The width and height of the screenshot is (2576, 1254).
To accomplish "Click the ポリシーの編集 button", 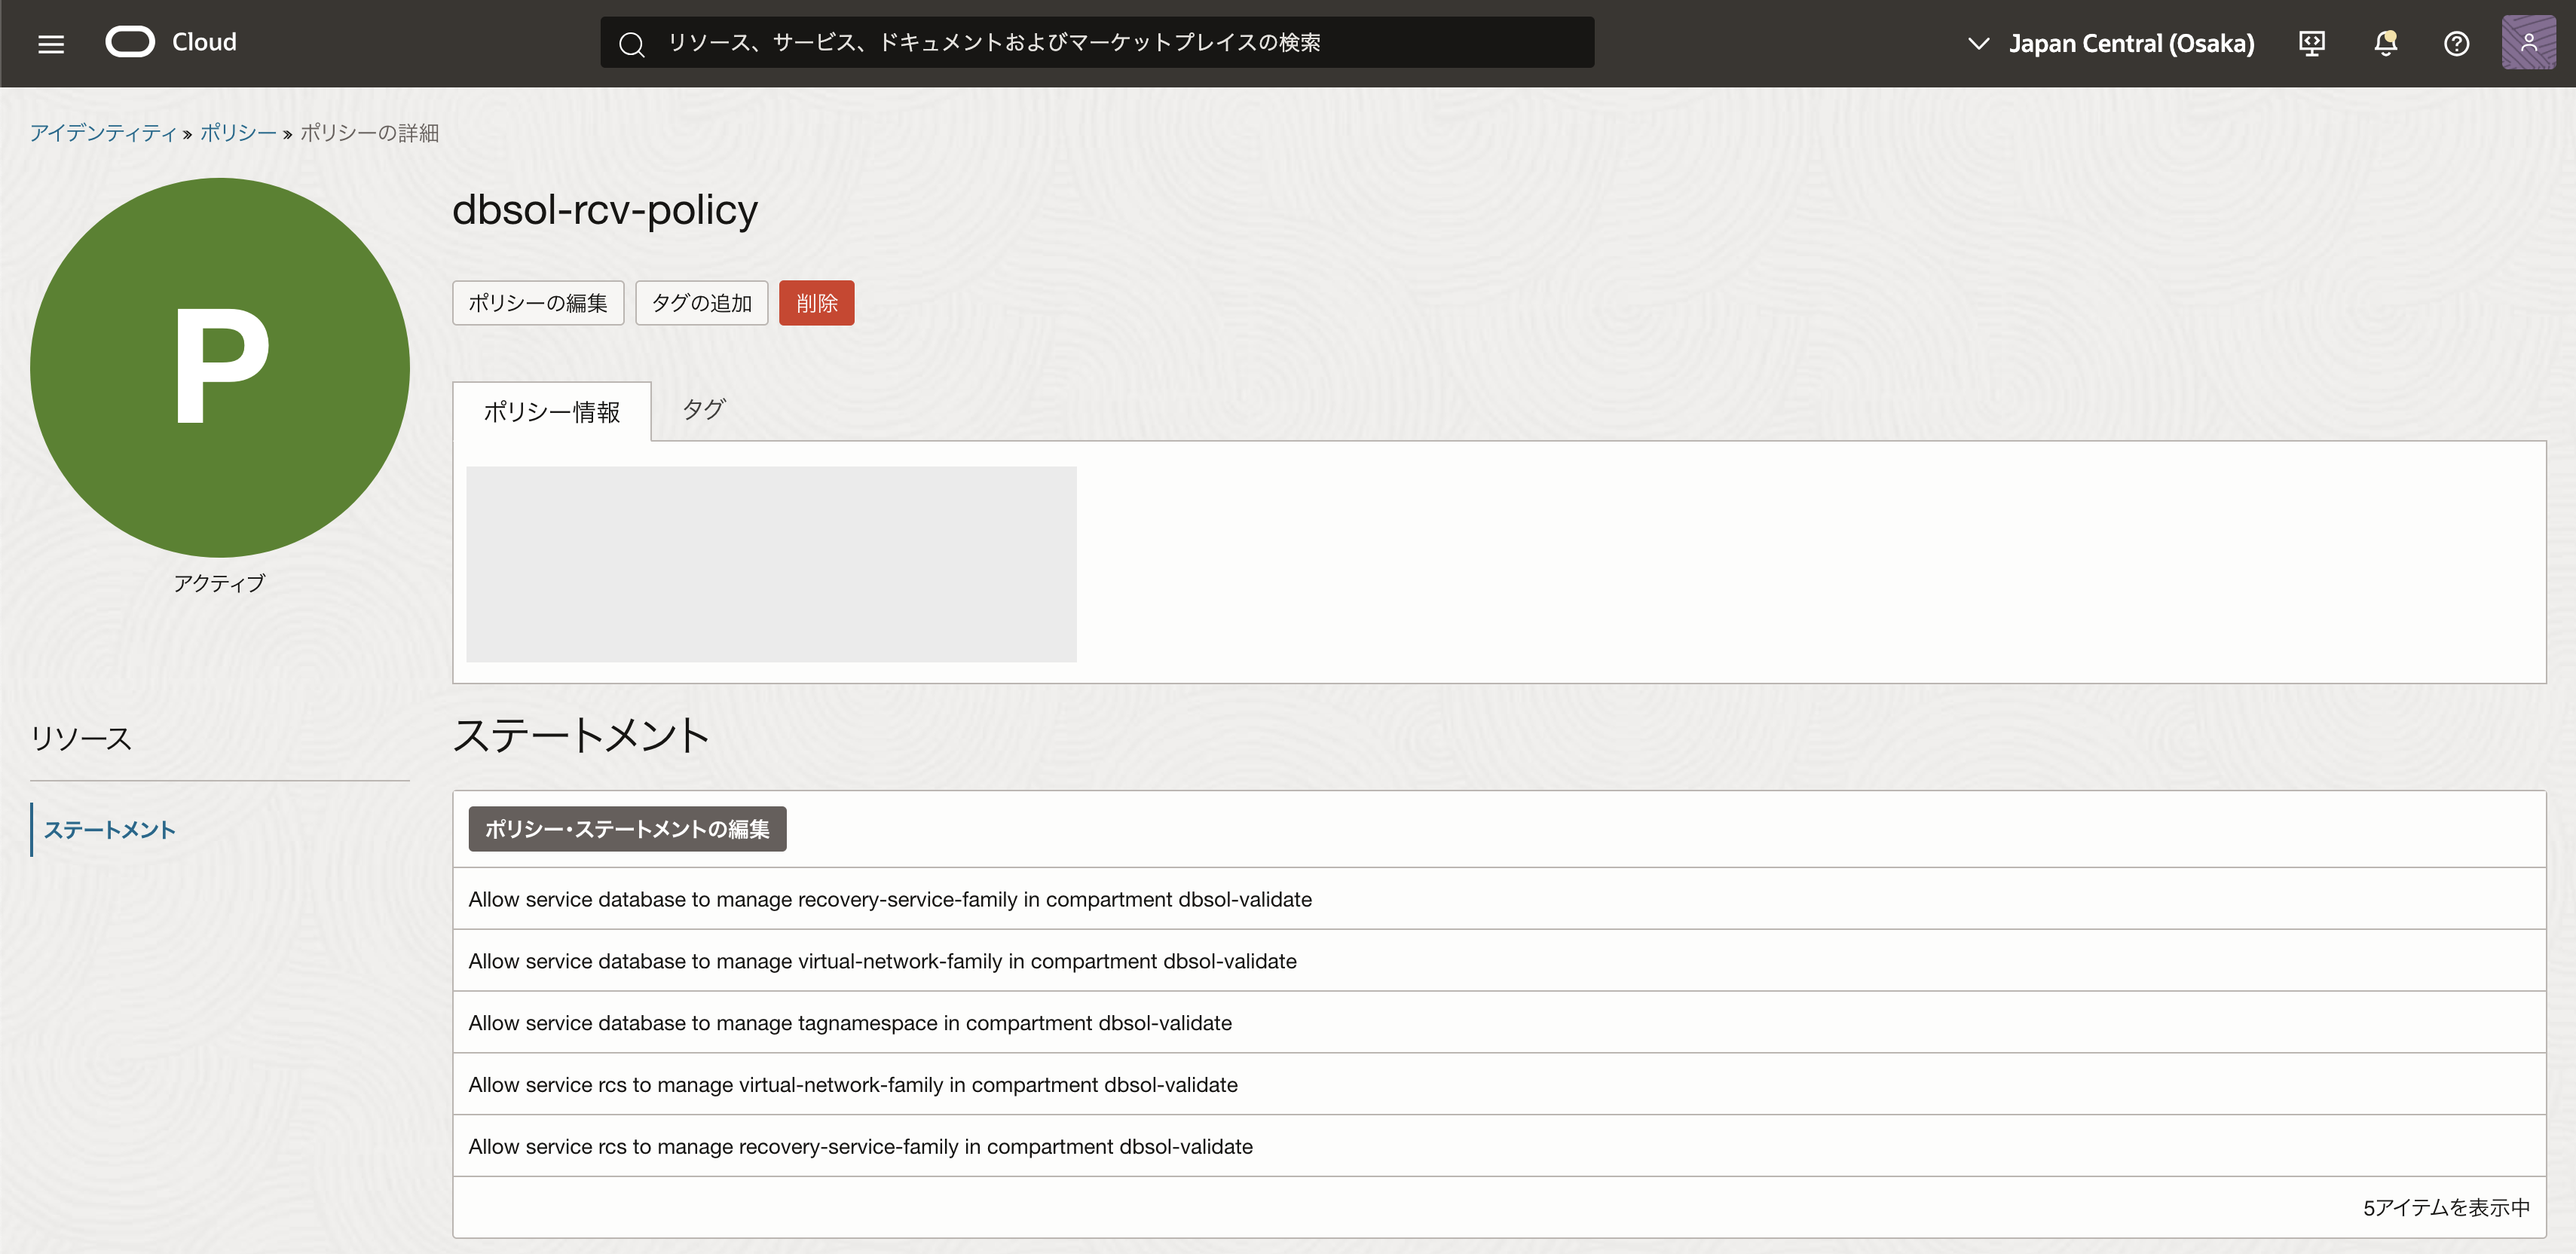I will point(537,303).
